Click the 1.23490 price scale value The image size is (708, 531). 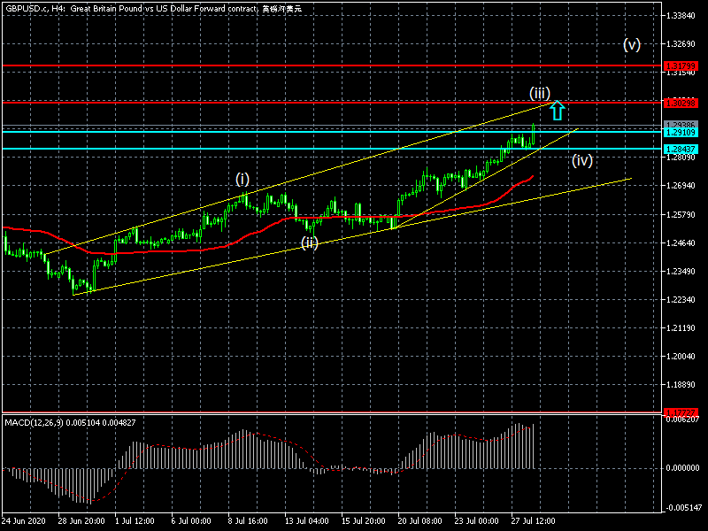[x=681, y=272]
